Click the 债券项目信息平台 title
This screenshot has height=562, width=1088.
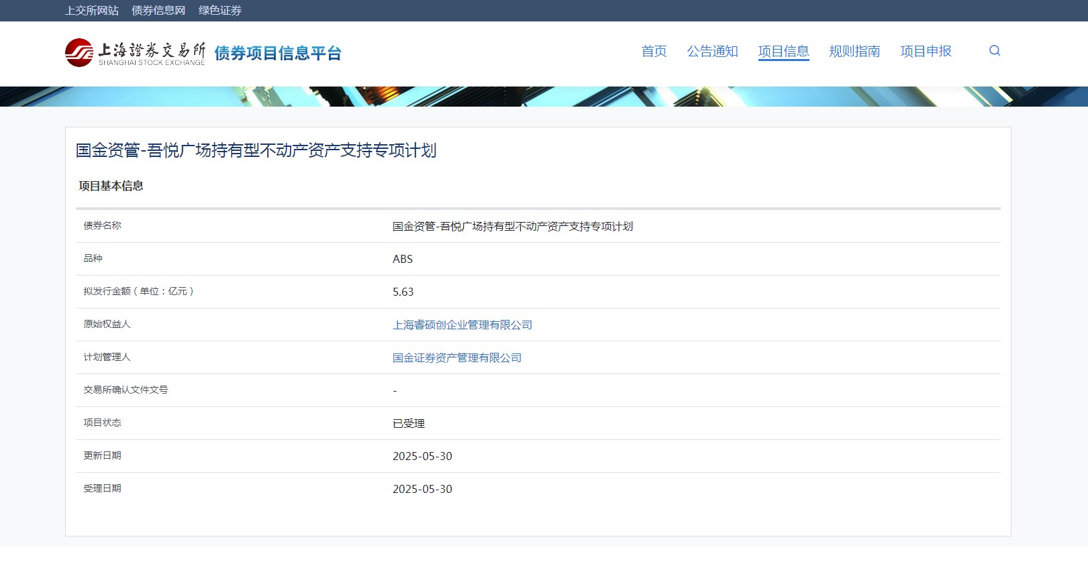coord(278,53)
